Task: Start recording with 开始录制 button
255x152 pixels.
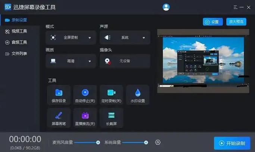Action: point(232,143)
